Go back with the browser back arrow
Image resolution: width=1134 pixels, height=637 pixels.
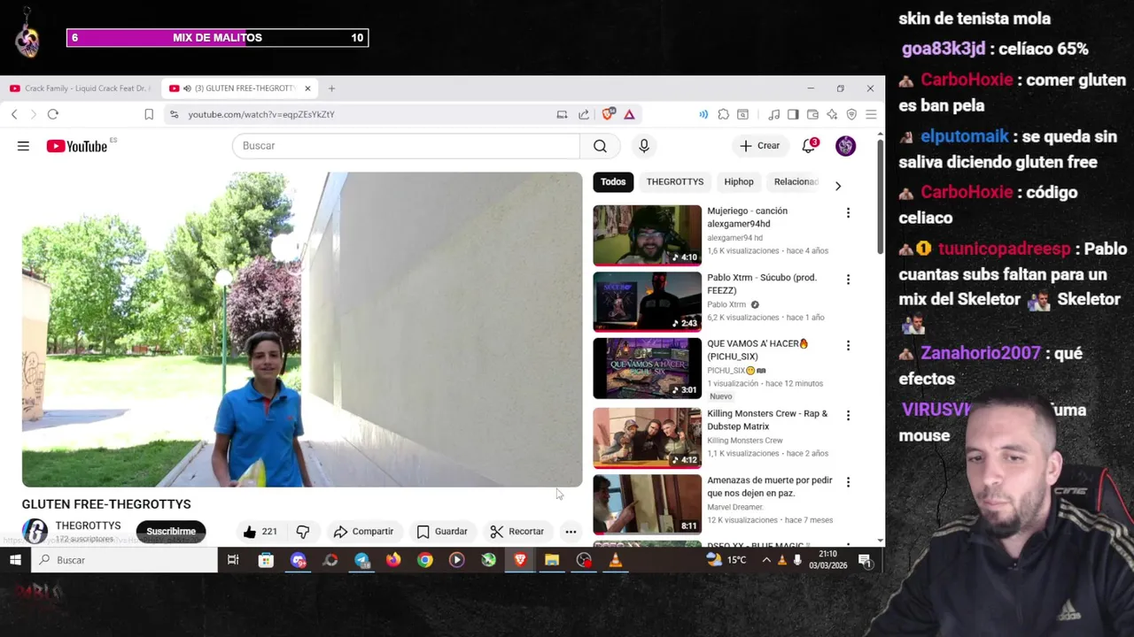point(14,114)
